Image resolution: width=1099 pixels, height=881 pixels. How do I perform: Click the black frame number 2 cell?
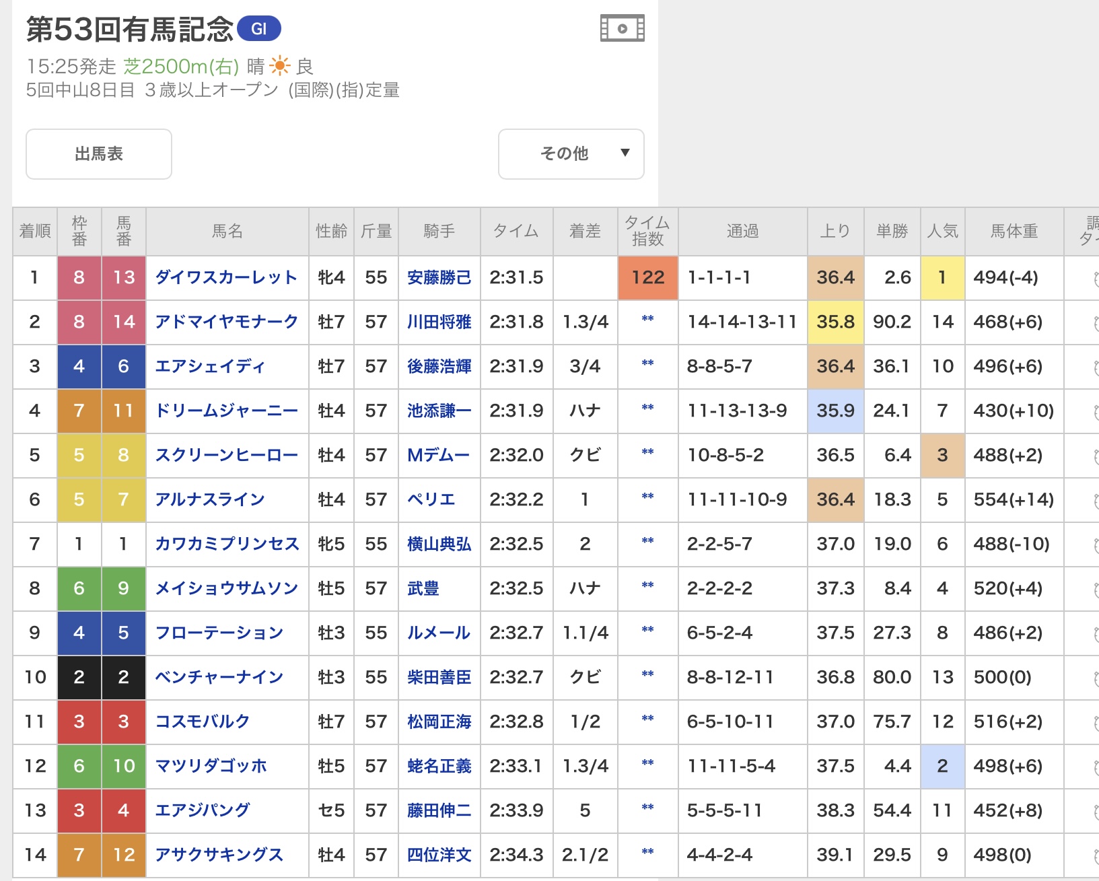tap(79, 677)
